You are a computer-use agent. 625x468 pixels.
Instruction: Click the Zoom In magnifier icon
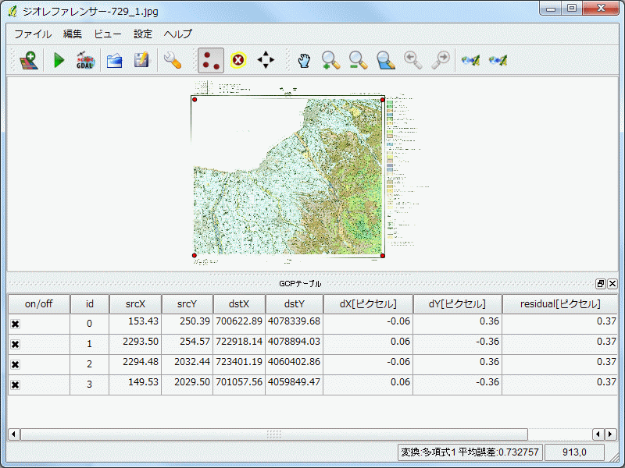coord(330,60)
